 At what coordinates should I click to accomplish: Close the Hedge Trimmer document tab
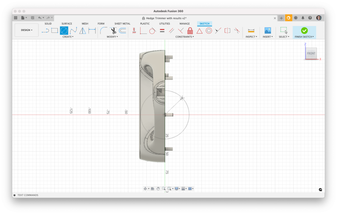(275, 18)
